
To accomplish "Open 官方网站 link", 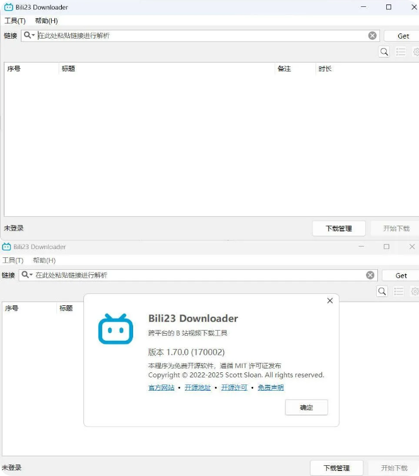I will pyautogui.click(x=161, y=388).
